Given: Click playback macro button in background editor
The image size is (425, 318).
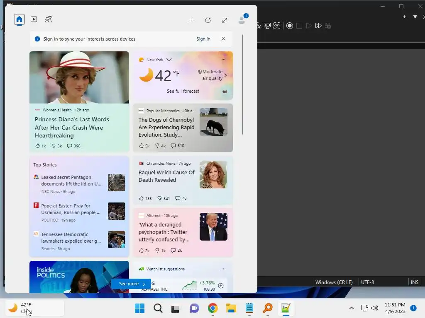Looking at the screenshot, I should 309,26.
